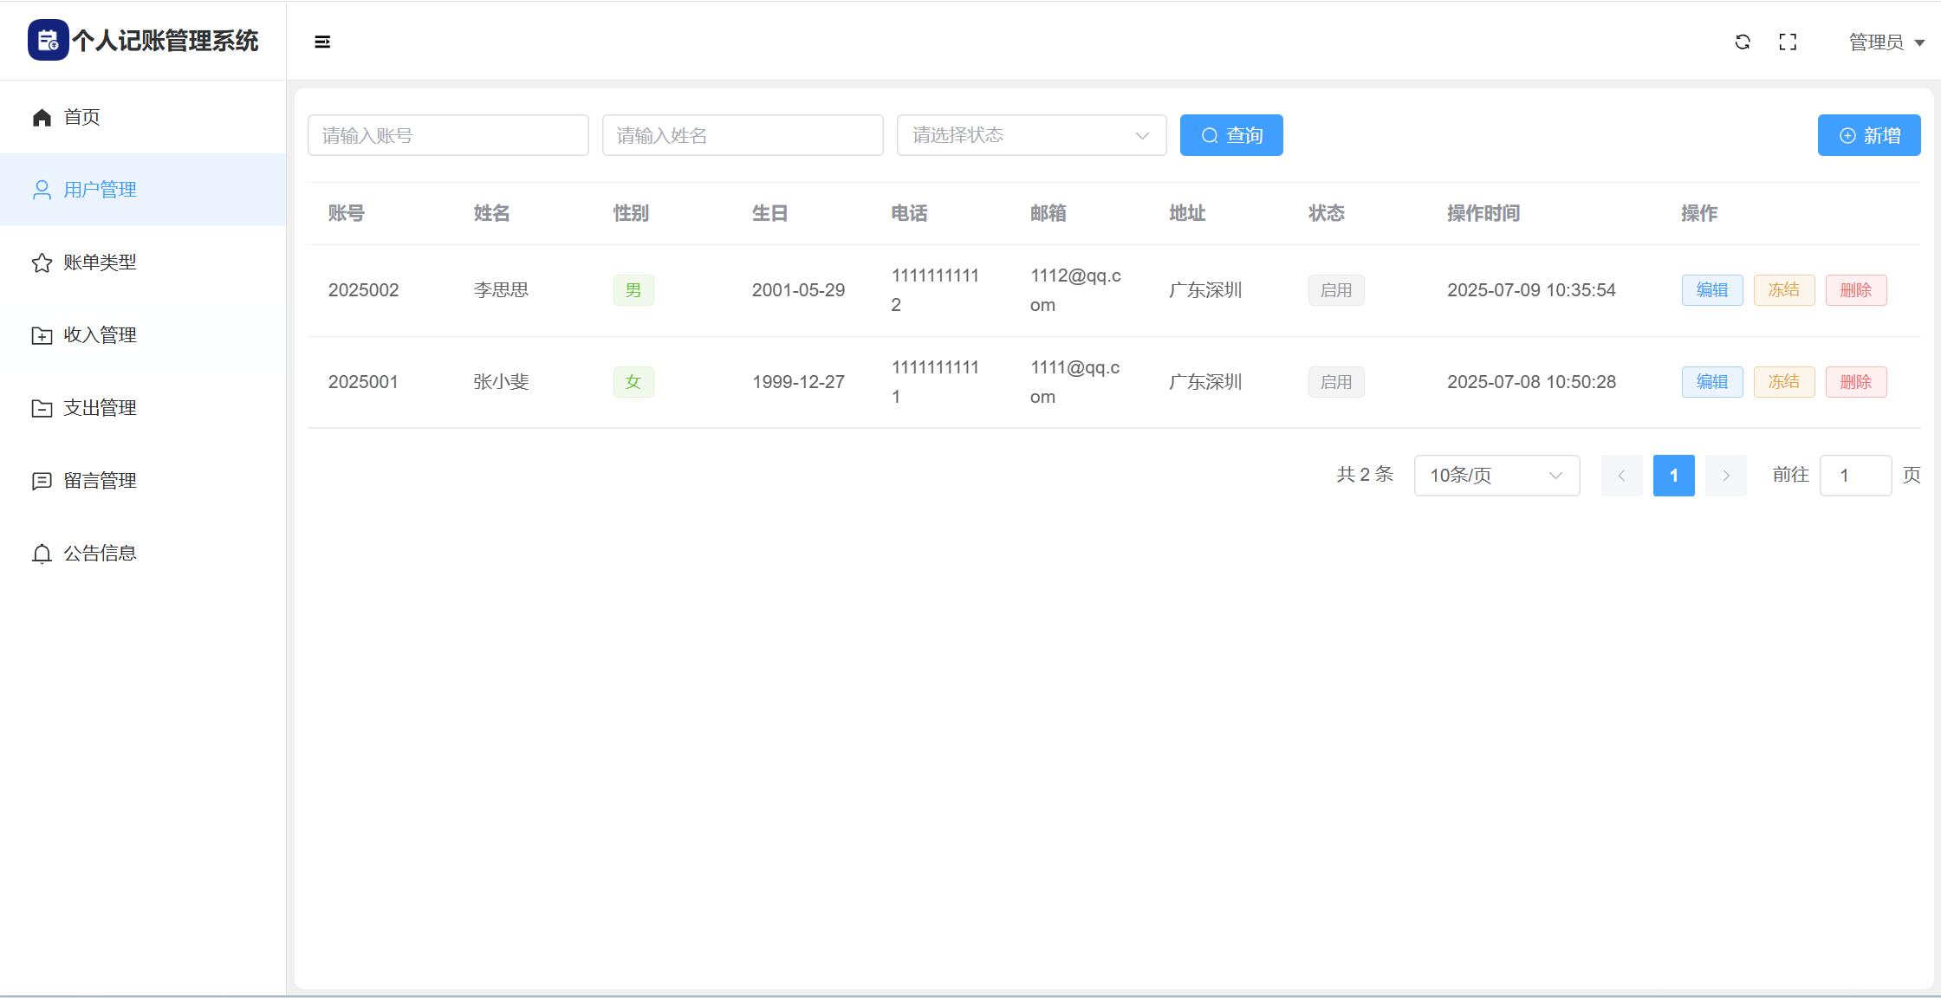The image size is (1941, 998).
Task: Open the 10条/页 page size dropdown
Action: point(1496,476)
